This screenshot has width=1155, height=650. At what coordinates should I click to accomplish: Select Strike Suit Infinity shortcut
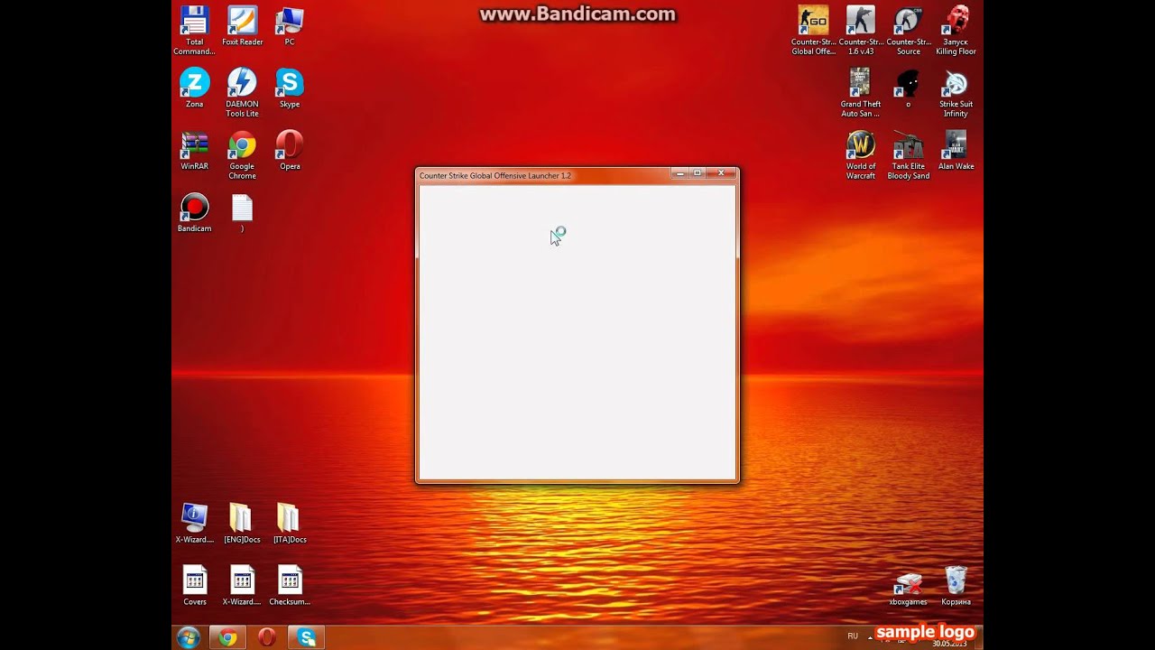956,92
